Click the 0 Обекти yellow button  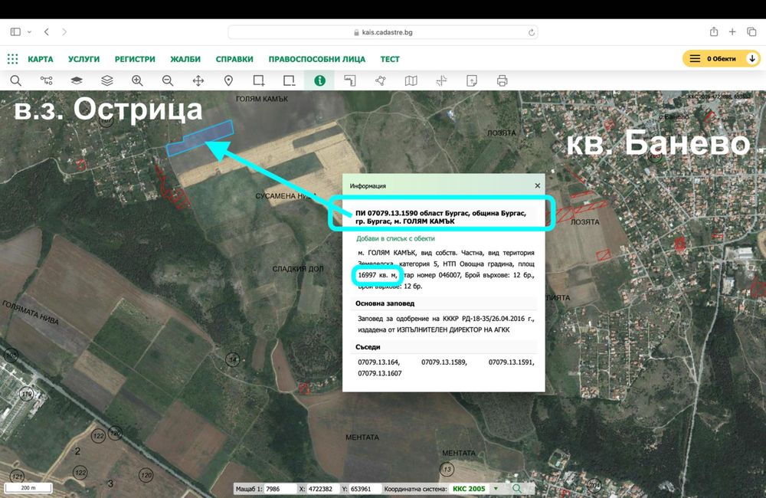(x=721, y=59)
